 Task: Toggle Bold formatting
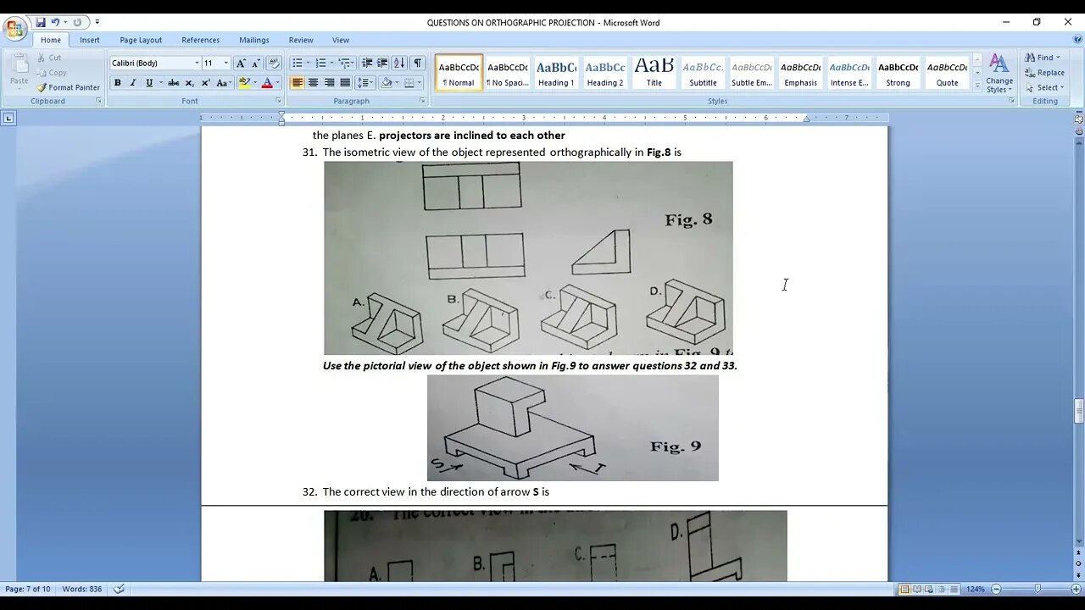[x=117, y=83]
